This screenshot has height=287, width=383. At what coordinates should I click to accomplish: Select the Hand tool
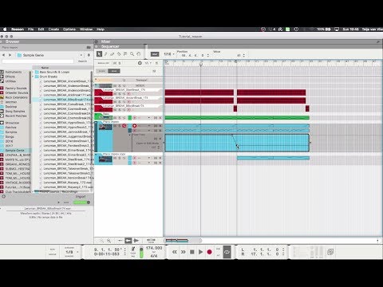(x=139, y=54)
